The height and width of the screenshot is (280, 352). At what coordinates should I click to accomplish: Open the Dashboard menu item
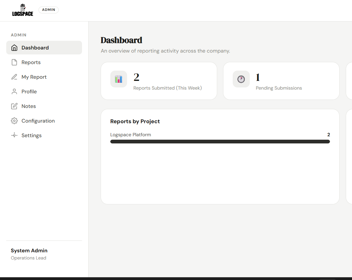tap(44, 48)
